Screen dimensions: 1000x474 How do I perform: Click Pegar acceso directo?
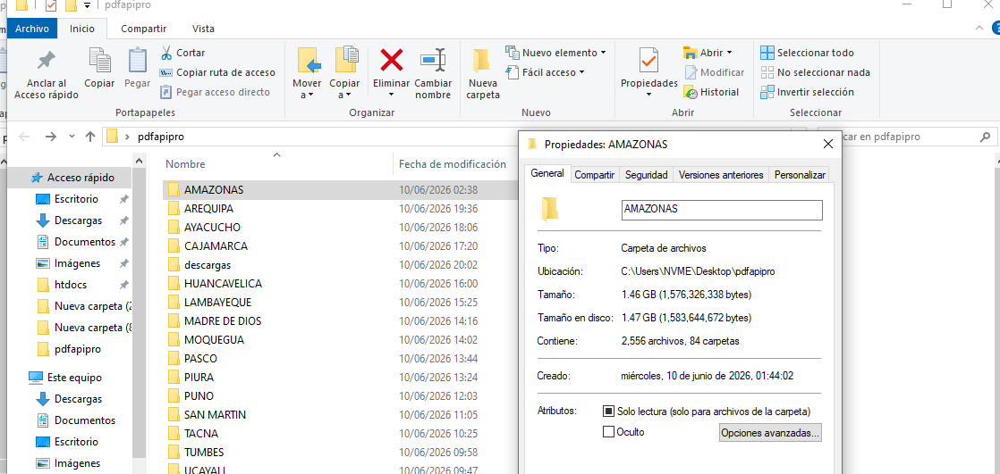click(215, 92)
